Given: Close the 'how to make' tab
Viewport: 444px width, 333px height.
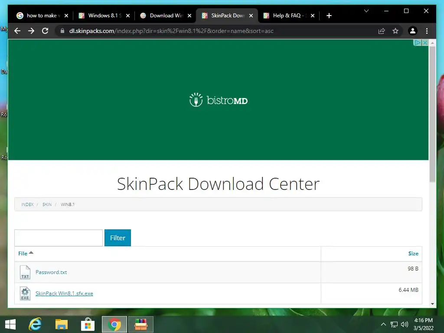Looking at the screenshot, I should [x=66, y=16].
